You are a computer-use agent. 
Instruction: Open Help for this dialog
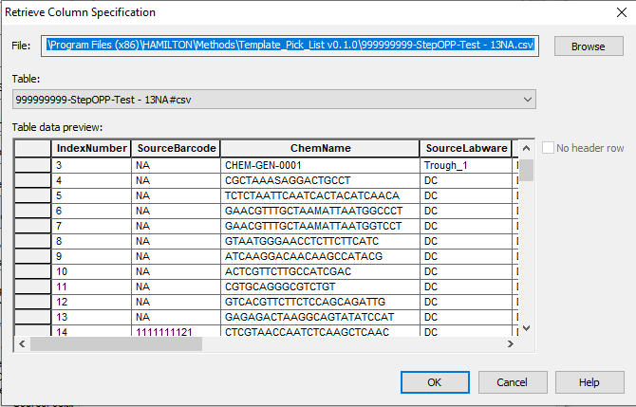pos(589,382)
